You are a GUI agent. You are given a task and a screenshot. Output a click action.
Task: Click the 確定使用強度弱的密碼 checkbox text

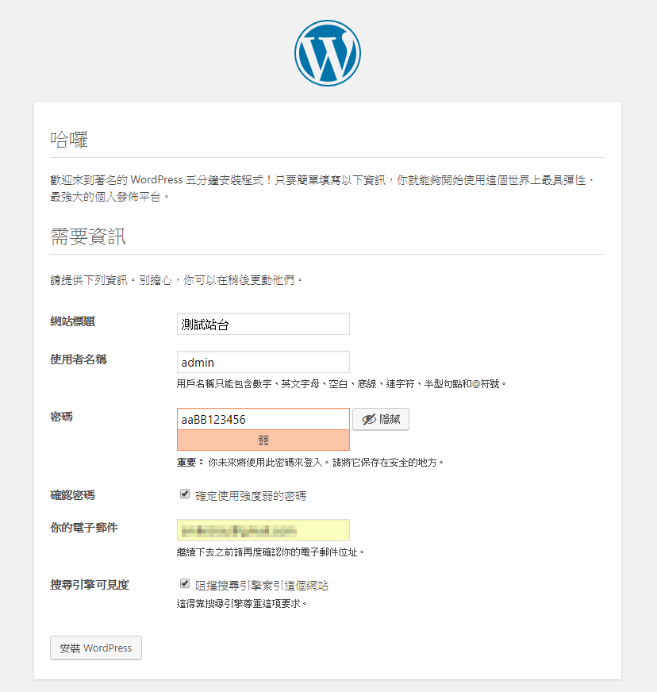point(251,496)
